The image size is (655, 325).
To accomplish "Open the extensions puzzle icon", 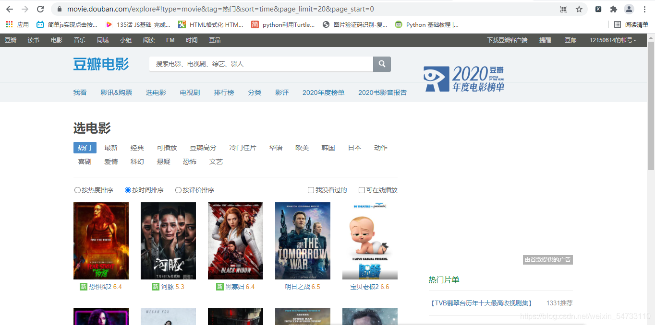I will coord(613,9).
